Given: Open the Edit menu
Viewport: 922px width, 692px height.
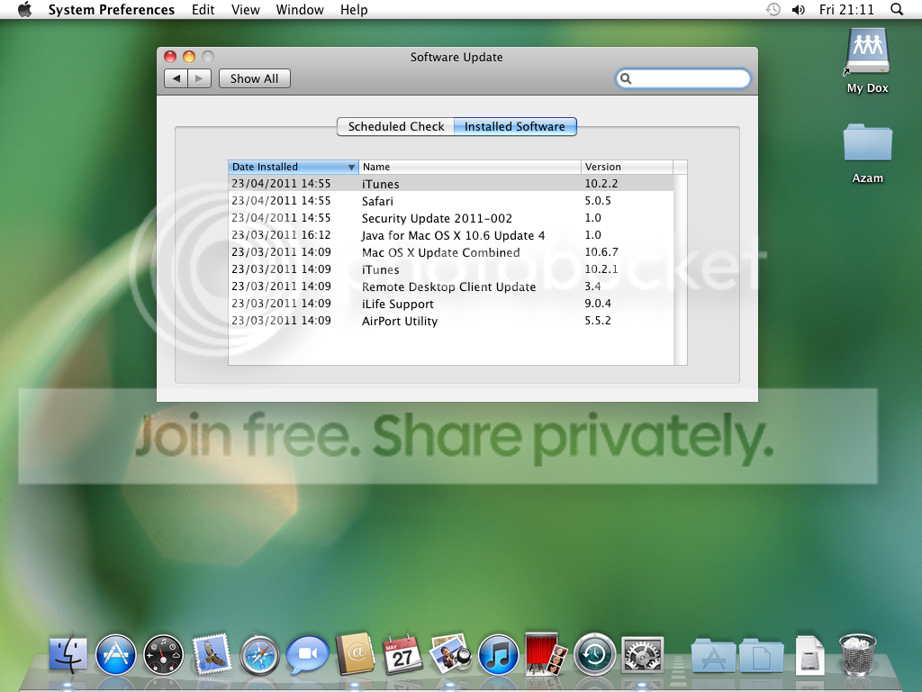Looking at the screenshot, I should (x=203, y=9).
